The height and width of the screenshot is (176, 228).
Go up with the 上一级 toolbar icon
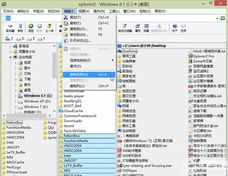pyautogui.click(x=50, y=28)
